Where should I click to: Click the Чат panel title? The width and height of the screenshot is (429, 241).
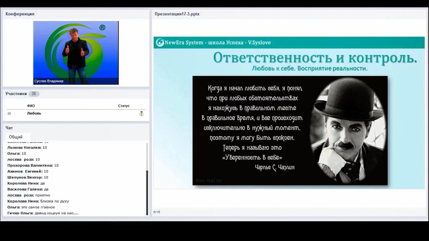coord(9,128)
